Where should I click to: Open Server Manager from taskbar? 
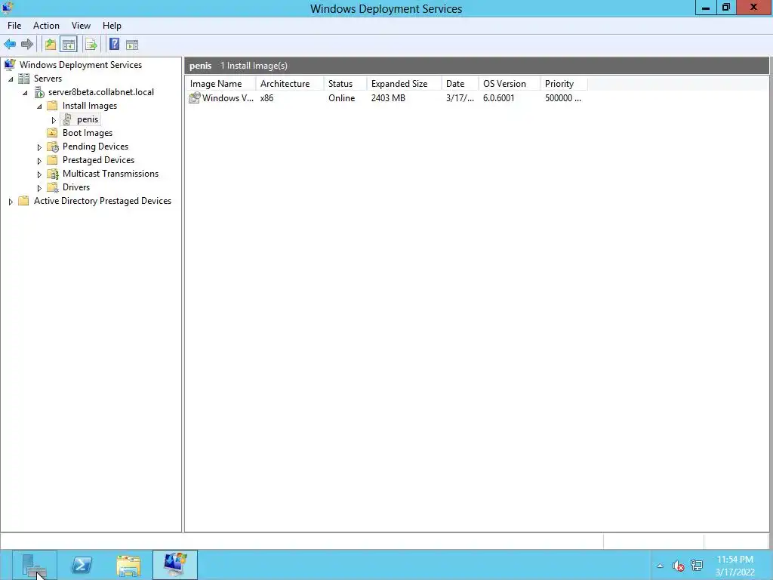(35, 565)
